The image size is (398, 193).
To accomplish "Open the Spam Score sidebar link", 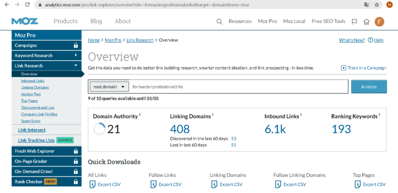I will pyautogui.click(x=31, y=121).
